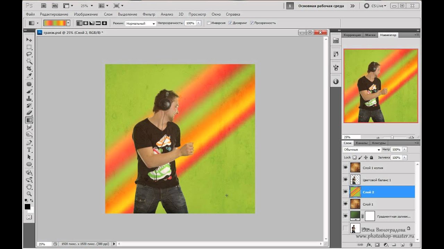This screenshot has height=249, width=444.
Task: Enable the Инверсия checkbox
Action: click(209, 23)
